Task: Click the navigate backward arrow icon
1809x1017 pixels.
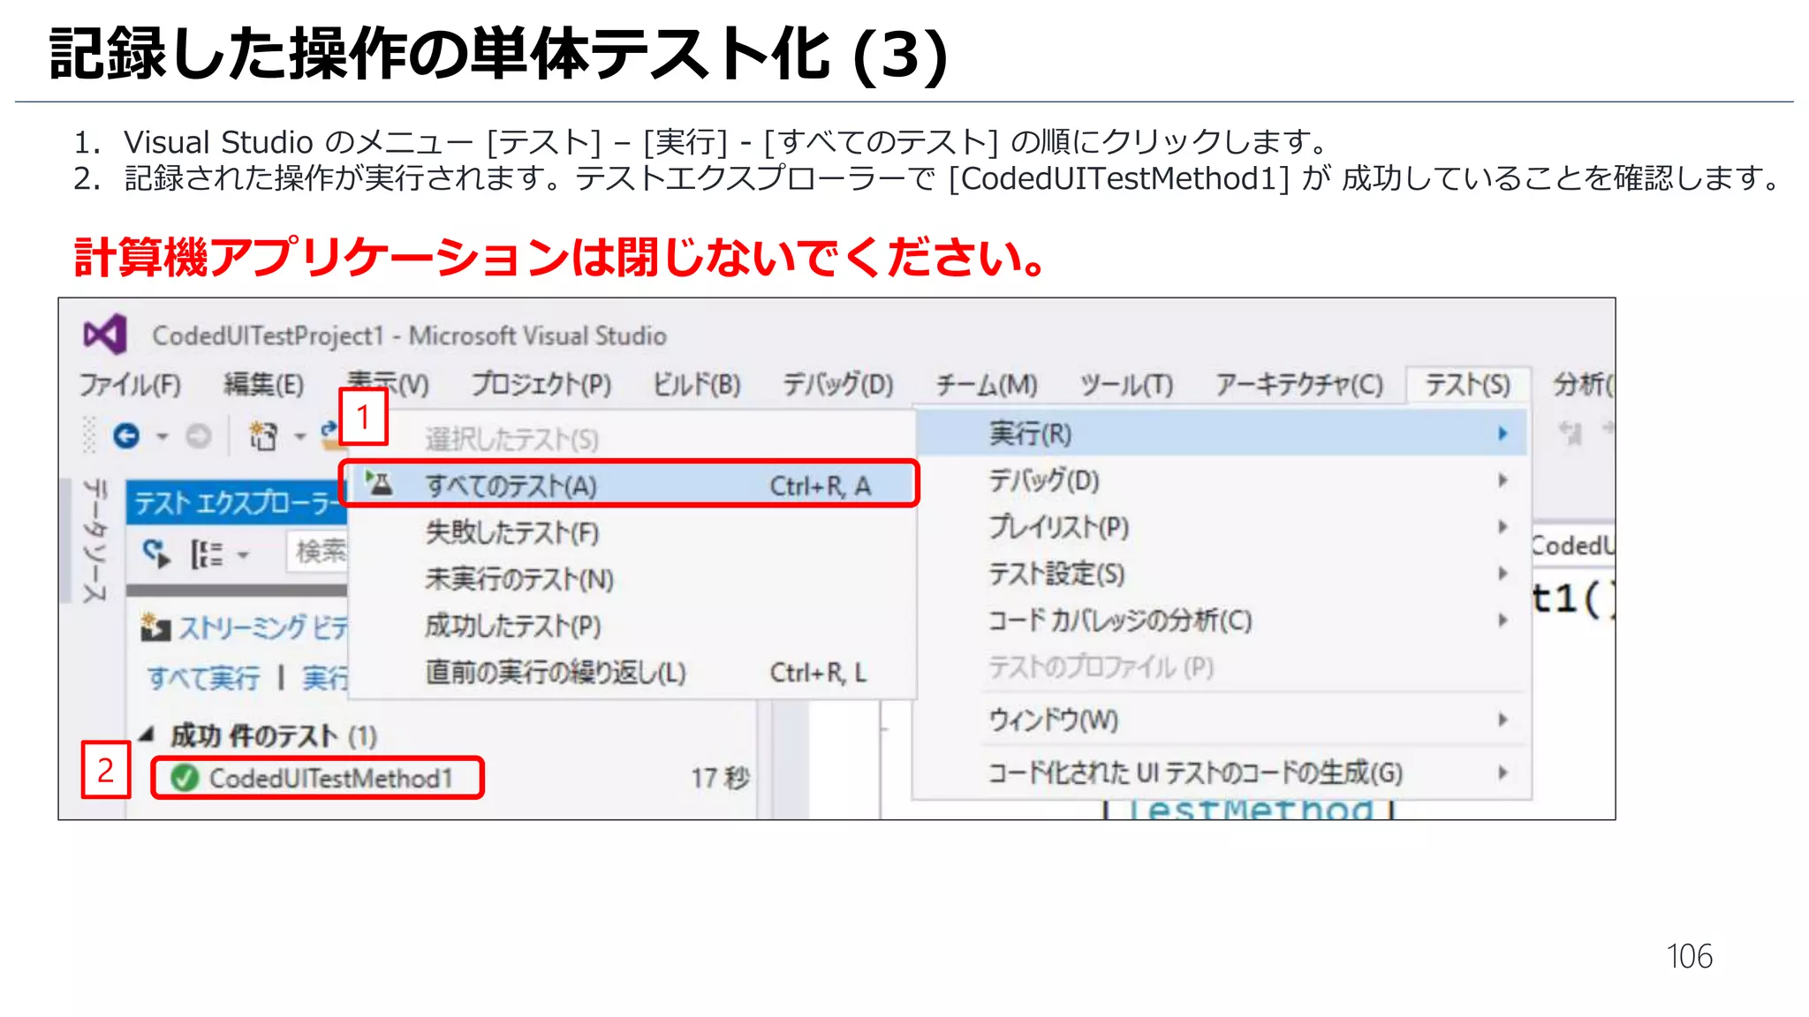Action: click(126, 436)
